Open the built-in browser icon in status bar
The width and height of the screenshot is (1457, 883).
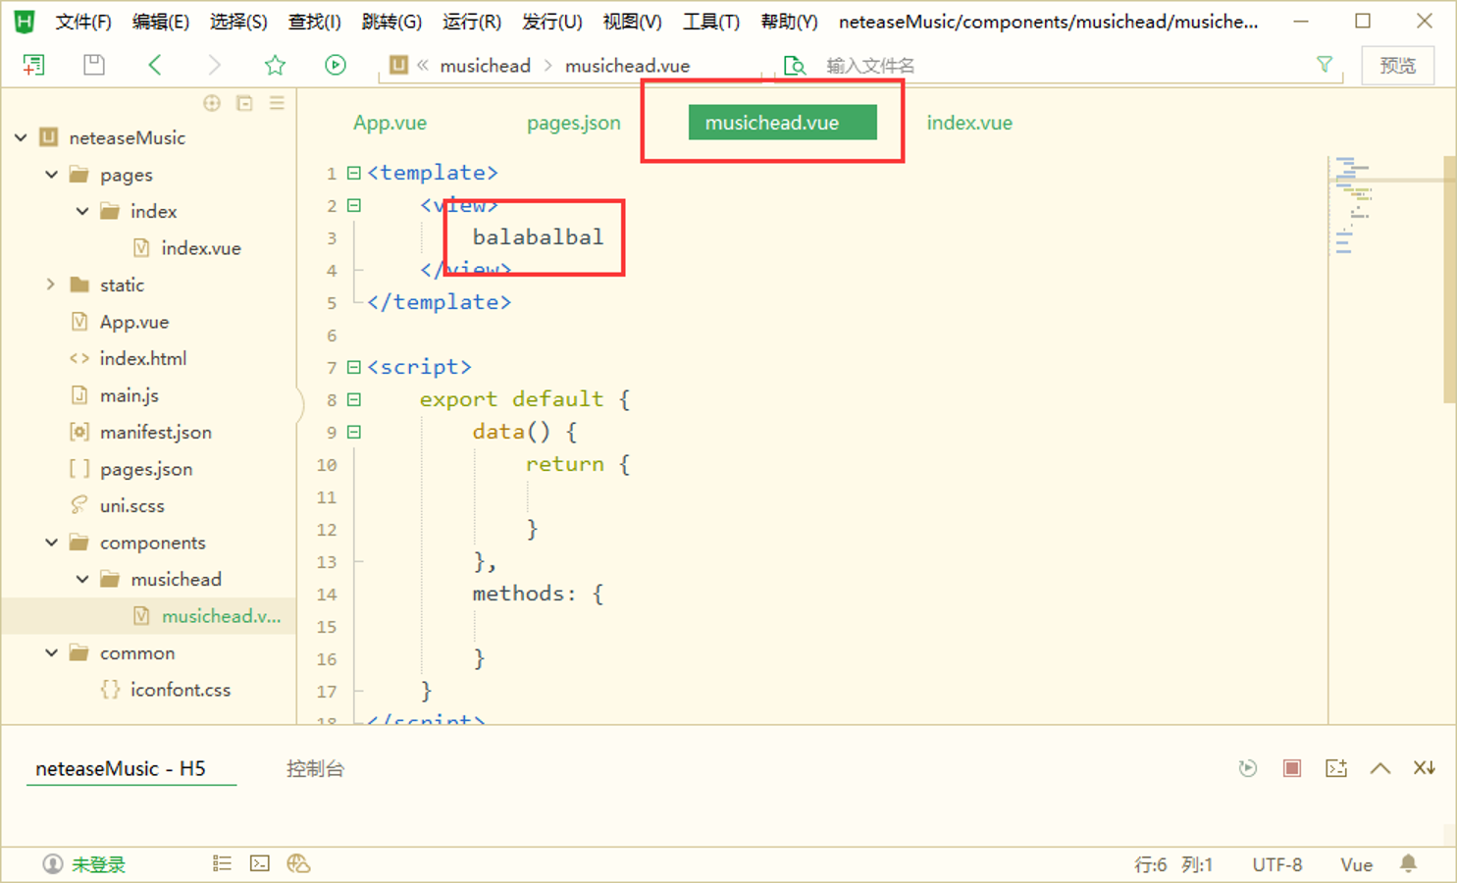click(x=298, y=863)
